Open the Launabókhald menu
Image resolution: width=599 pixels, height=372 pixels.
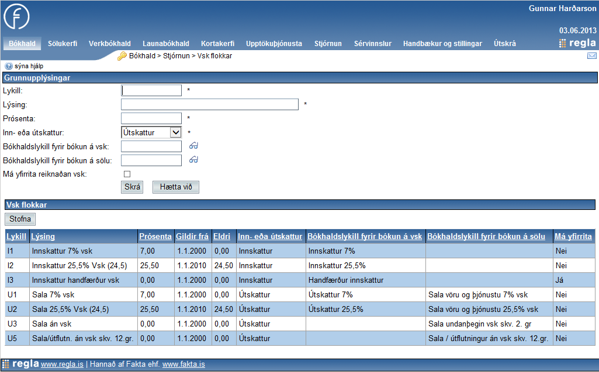(165, 44)
